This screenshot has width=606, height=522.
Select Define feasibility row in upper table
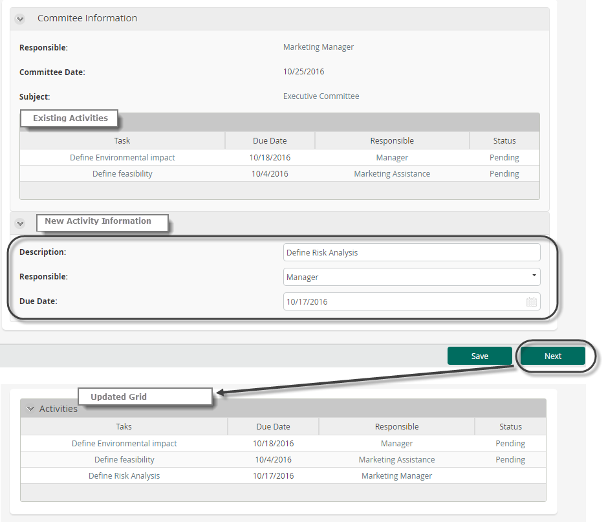pos(122,174)
